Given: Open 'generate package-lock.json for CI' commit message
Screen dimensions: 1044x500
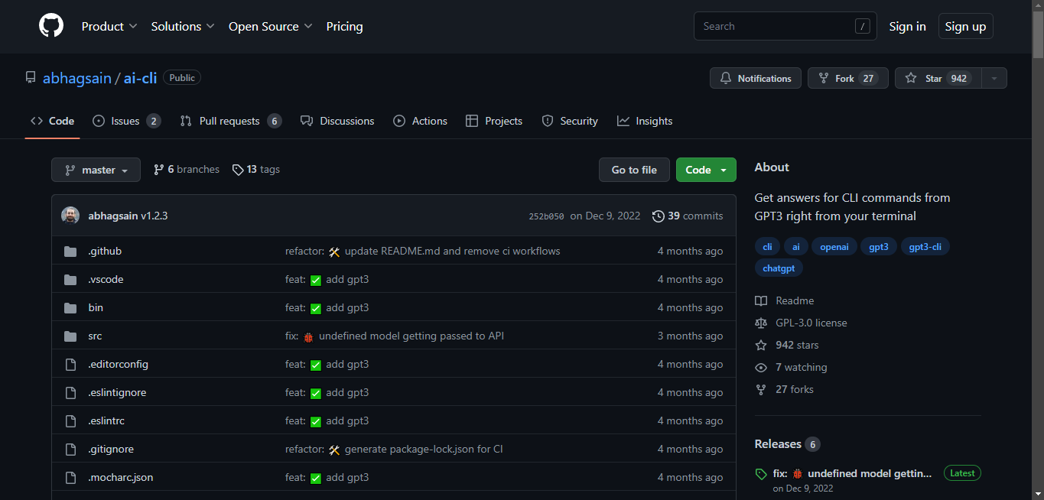Looking at the screenshot, I should pos(424,450).
